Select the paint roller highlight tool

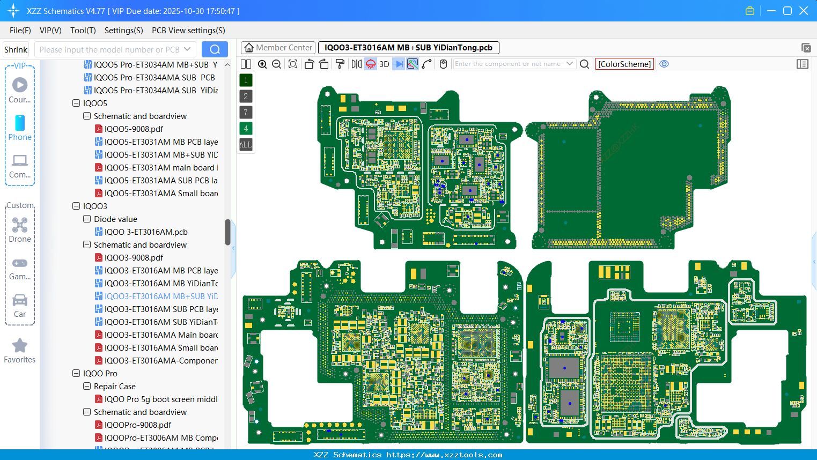pyautogui.click(x=340, y=64)
